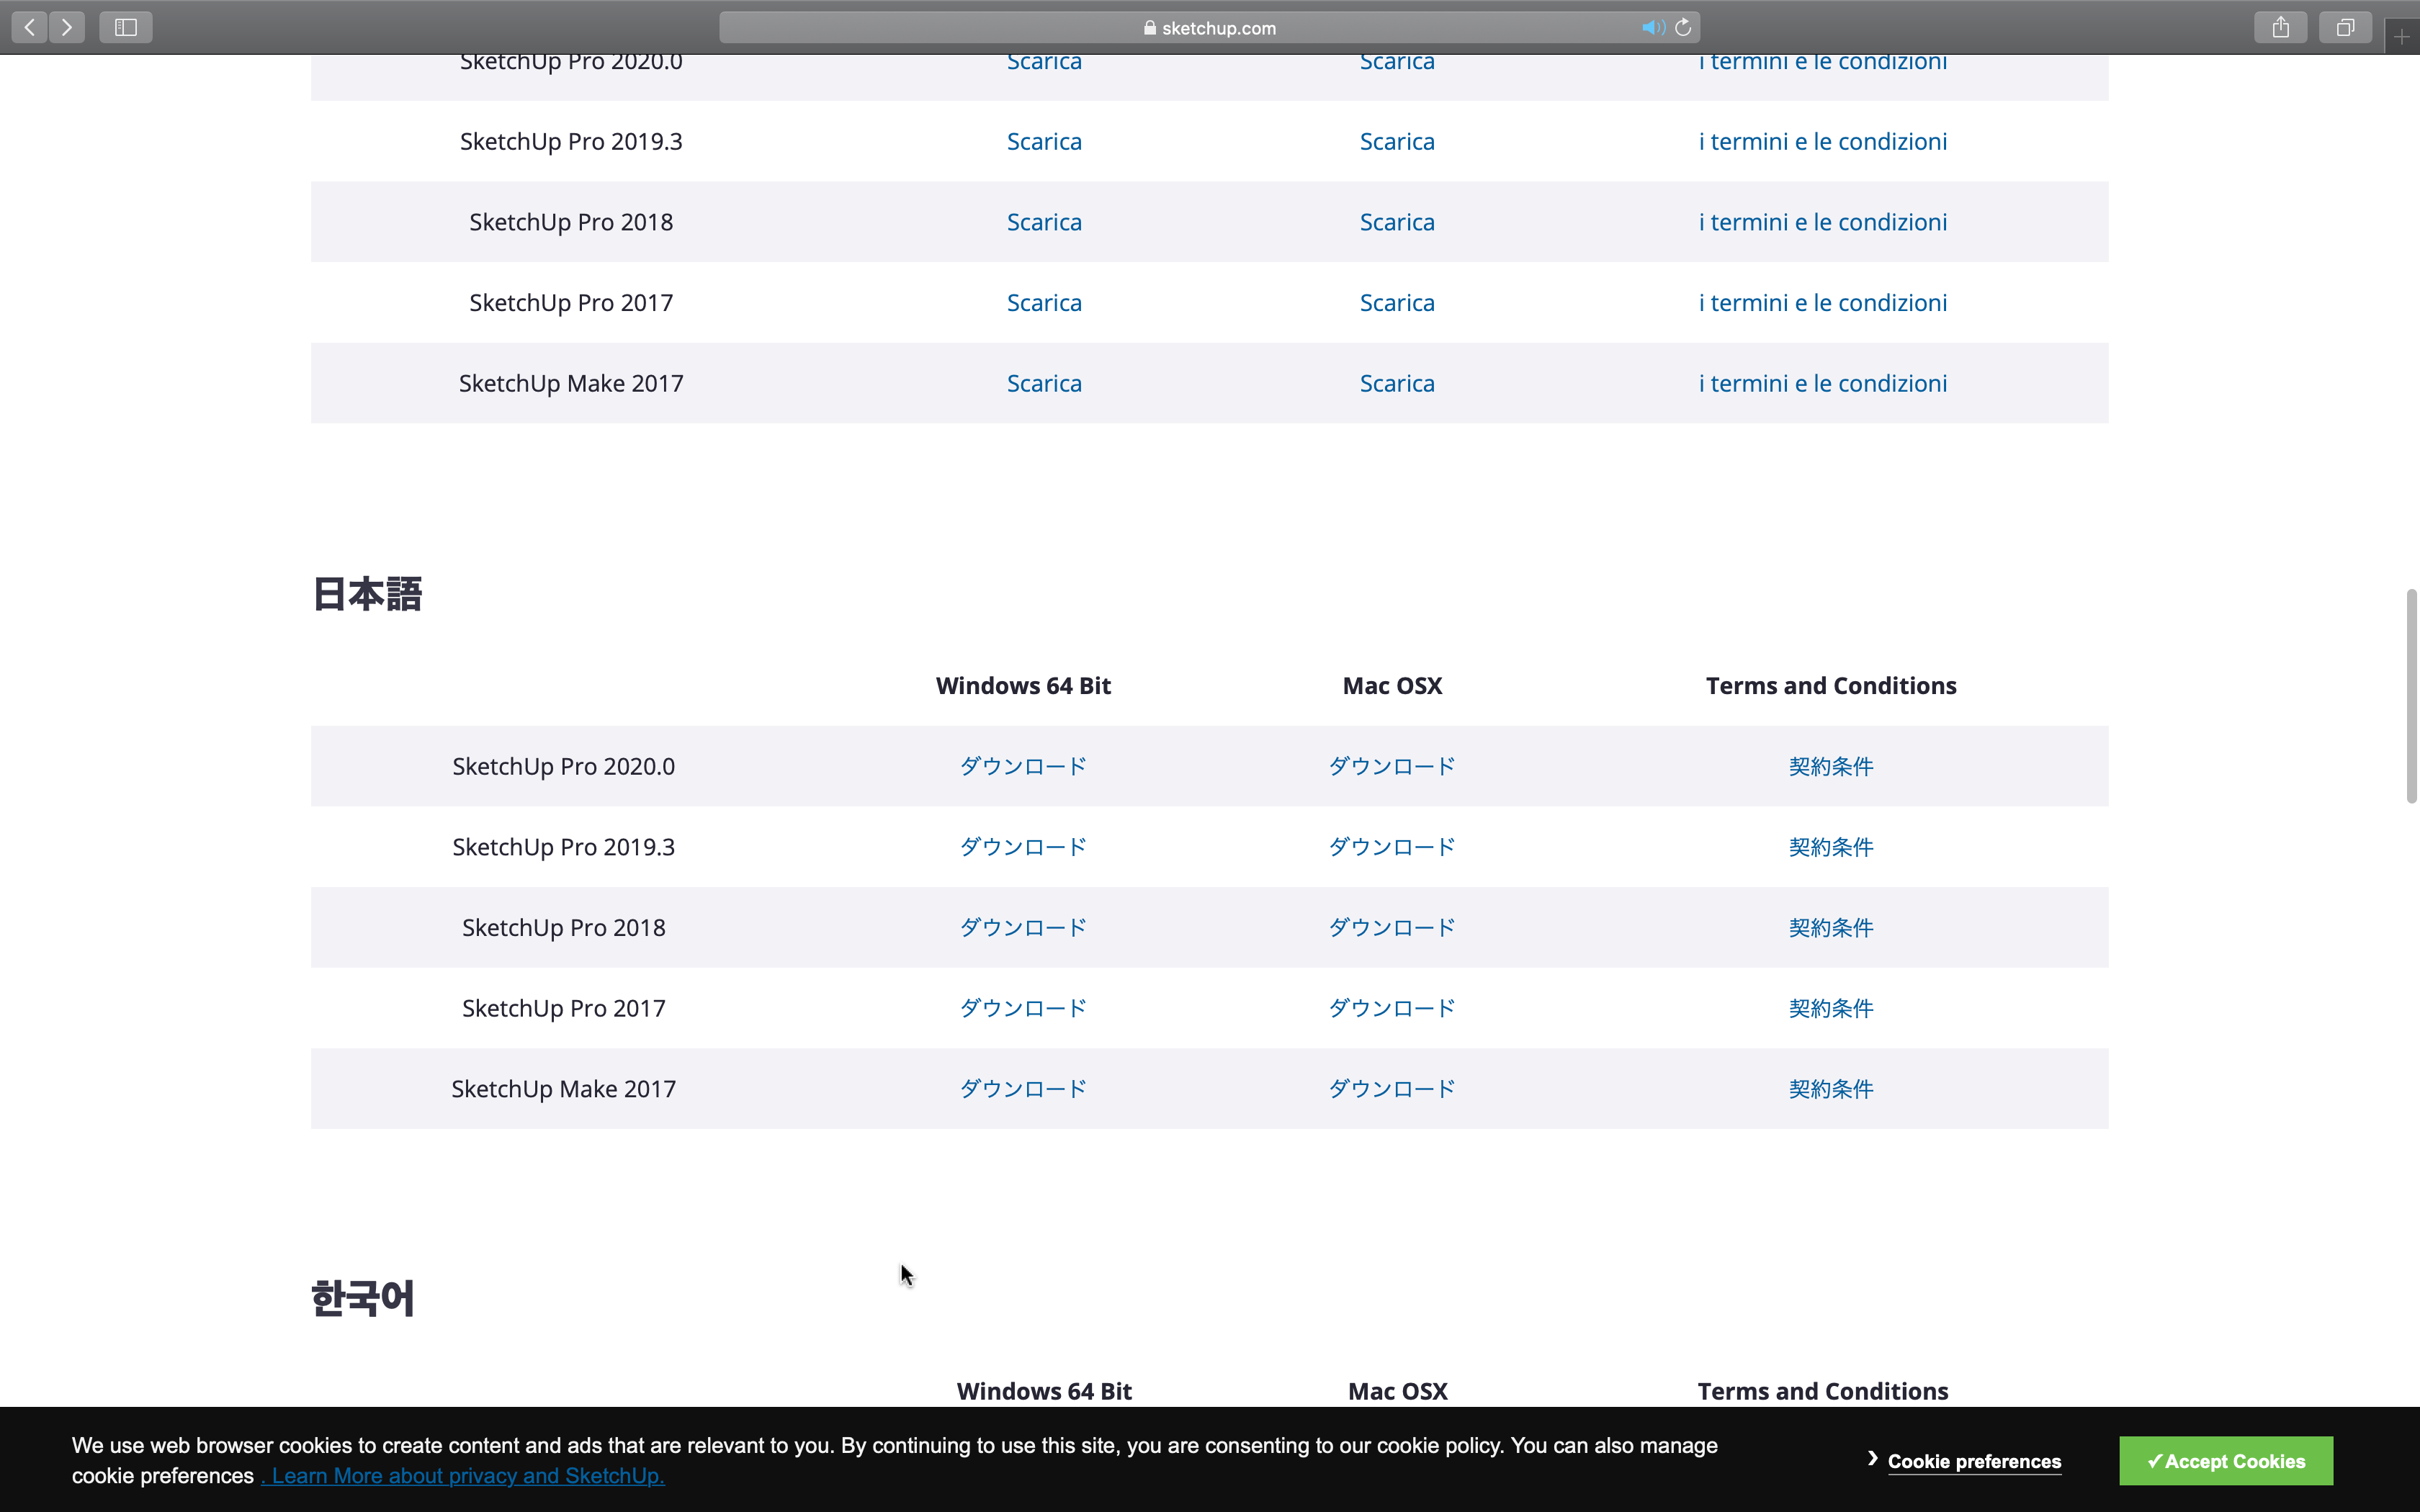Select SketchUp Pro 2019.3 label in Italian table
The image size is (2420, 1512).
(571, 141)
